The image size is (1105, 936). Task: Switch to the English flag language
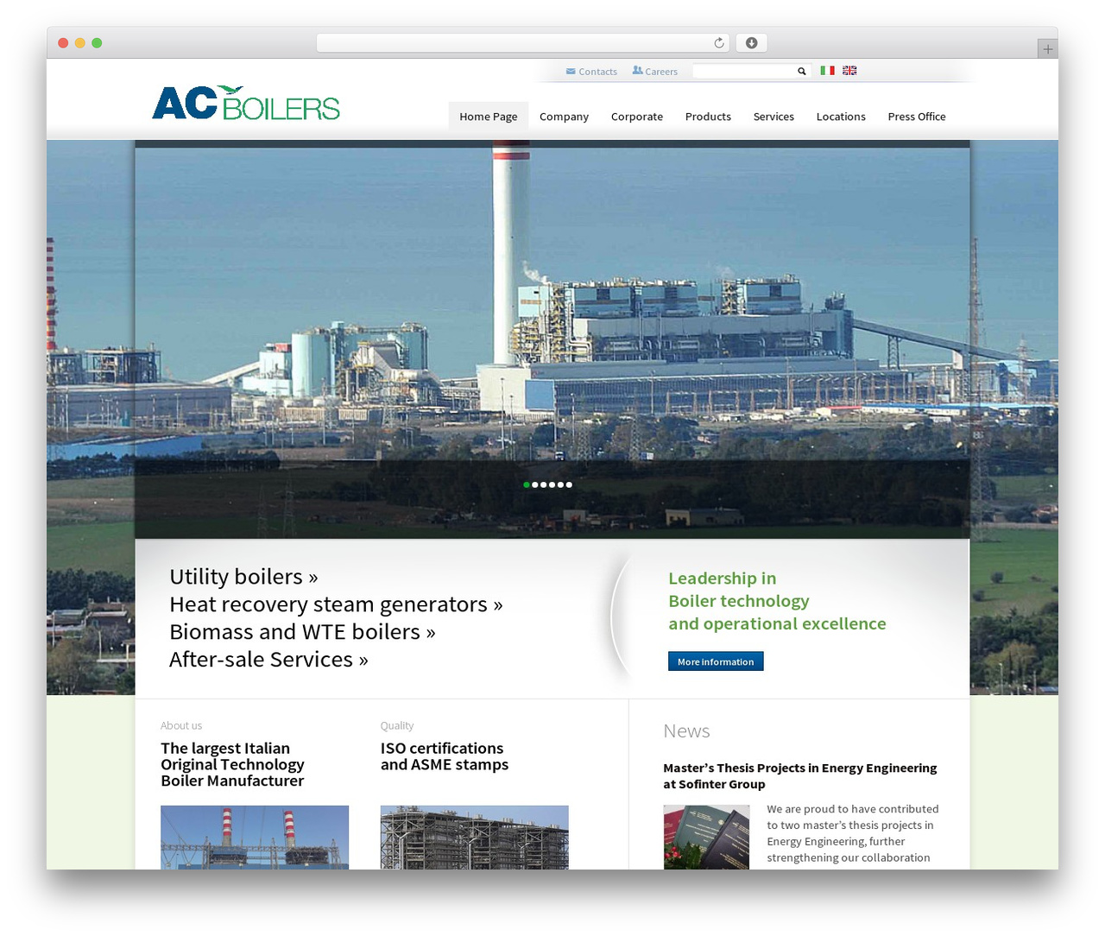pyautogui.click(x=849, y=71)
